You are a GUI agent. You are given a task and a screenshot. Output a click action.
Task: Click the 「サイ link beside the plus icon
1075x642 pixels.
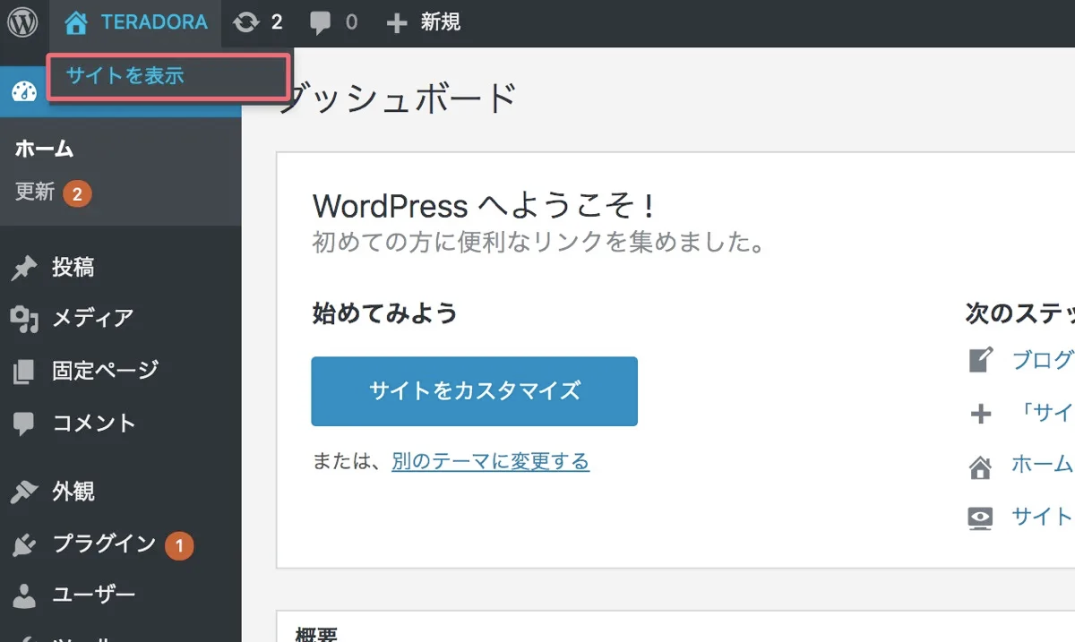pyautogui.click(x=1046, y=413)
